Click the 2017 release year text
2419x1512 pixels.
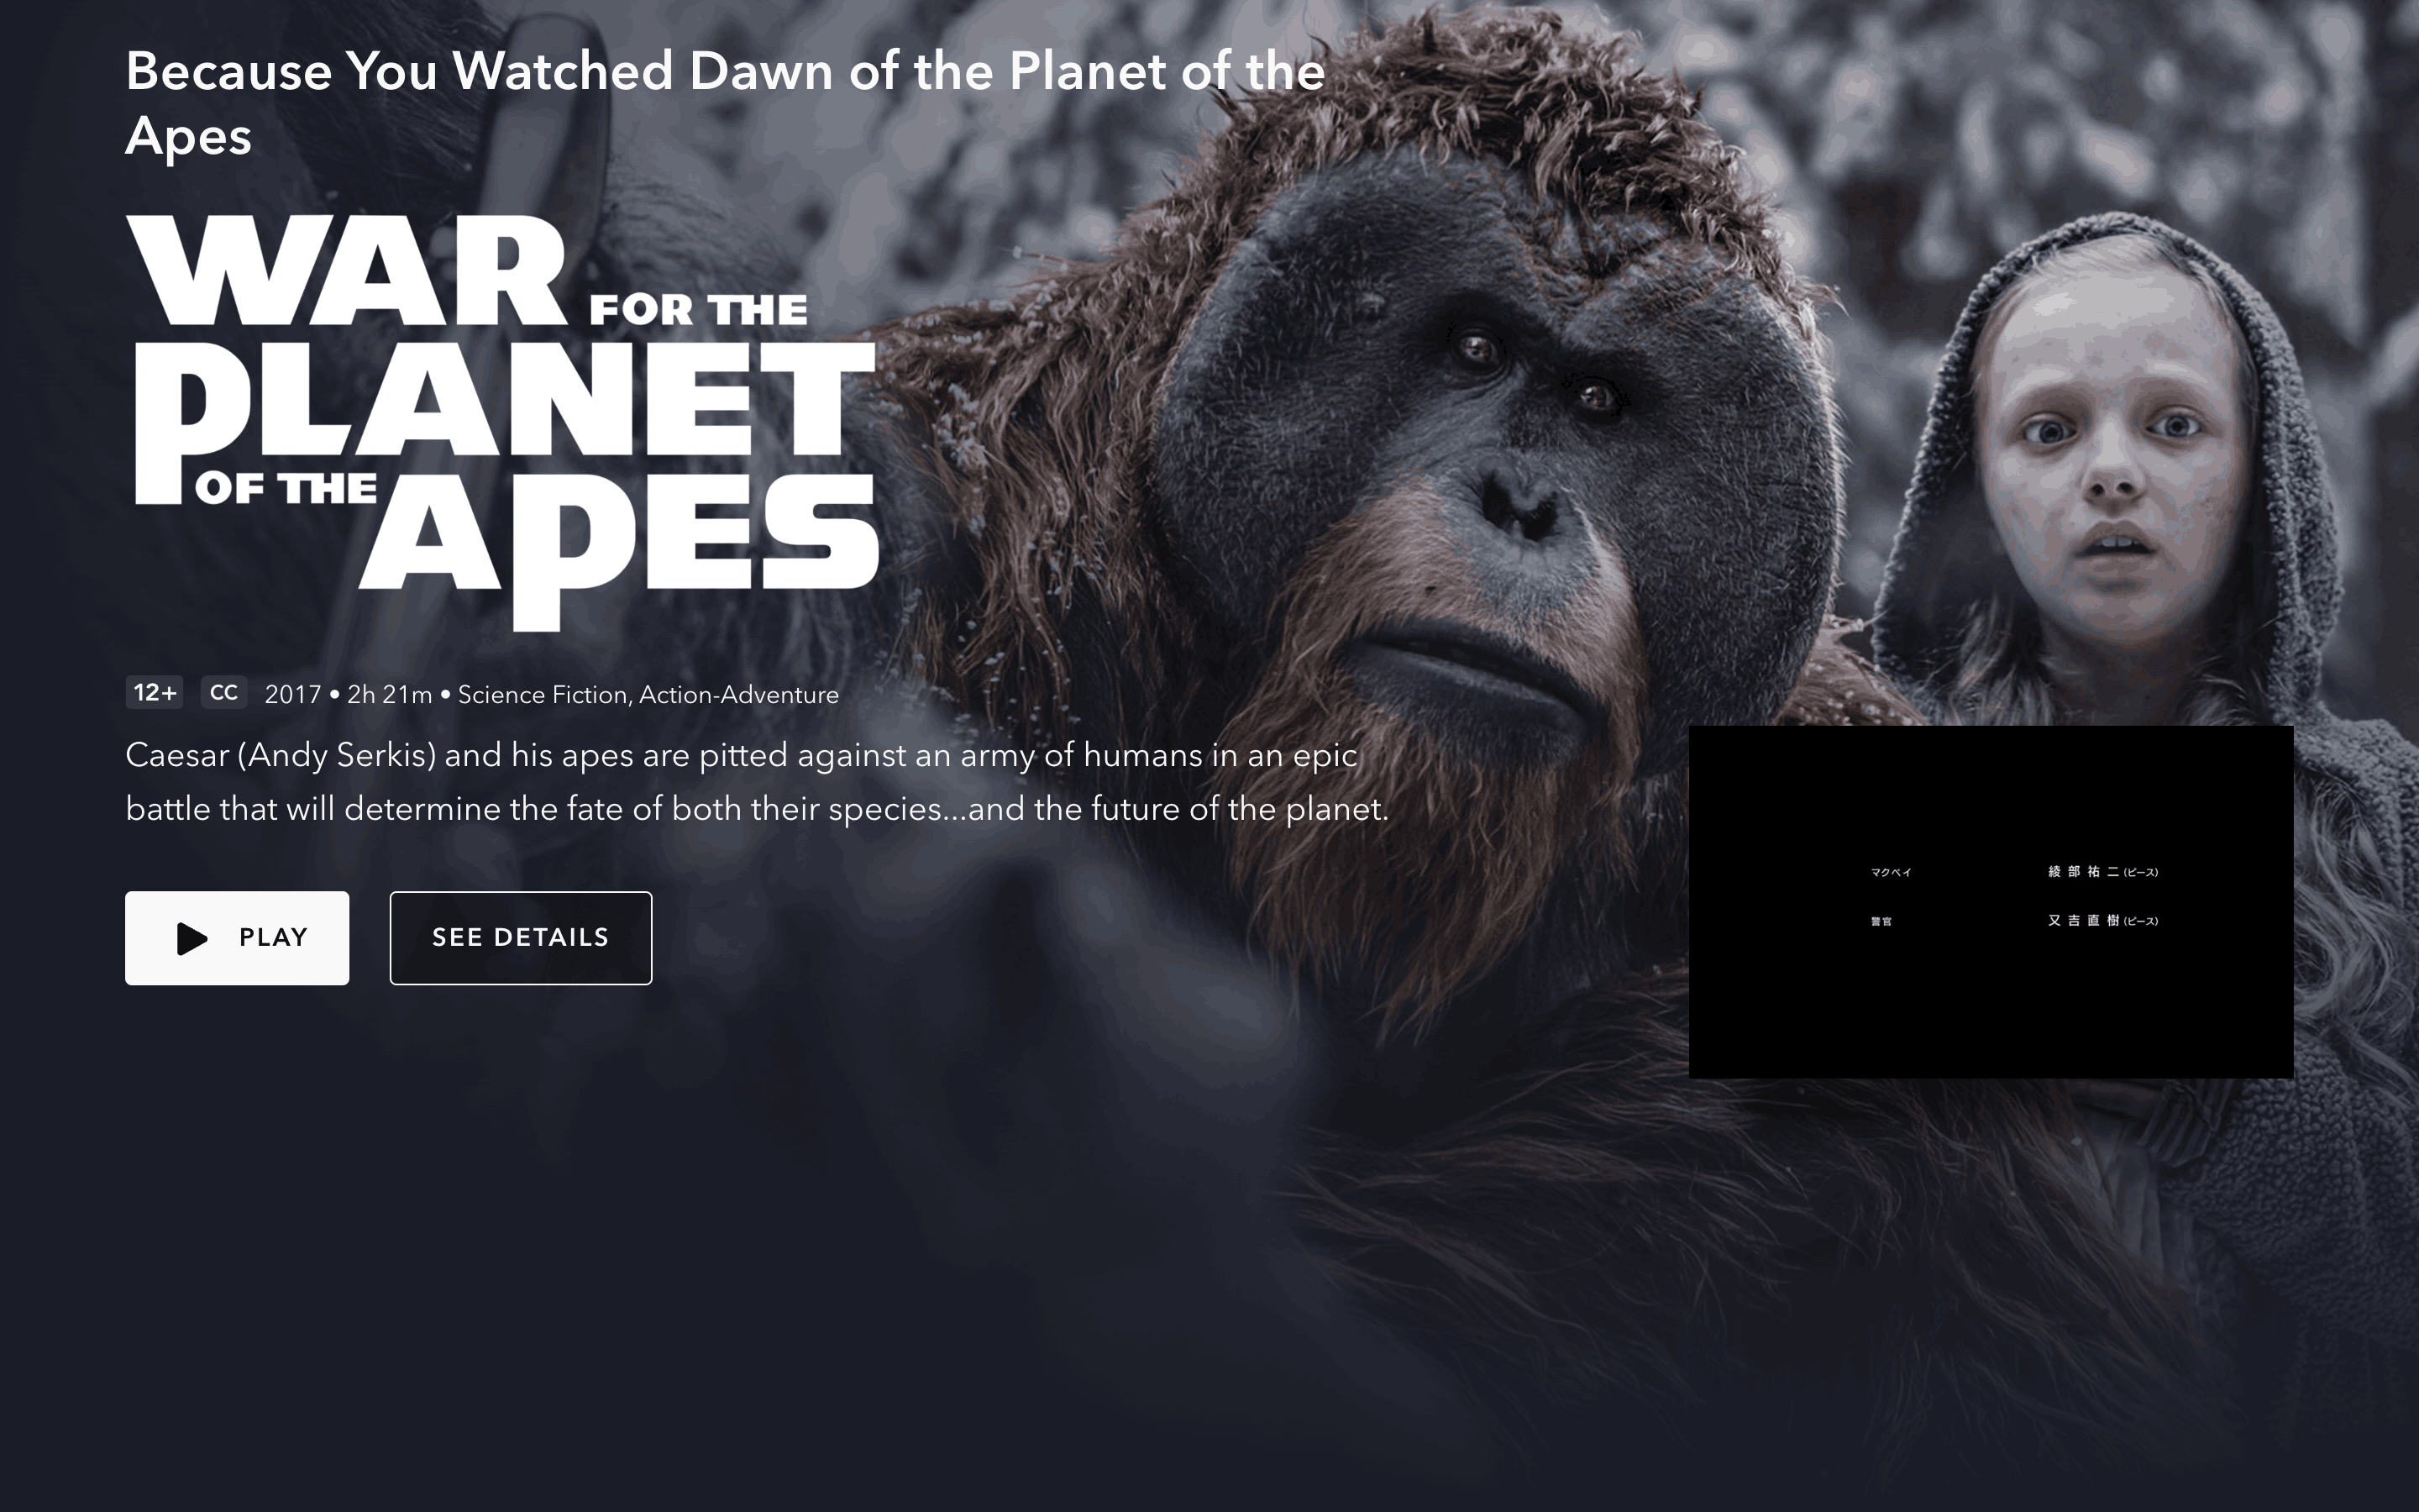(x=293, y=695)
